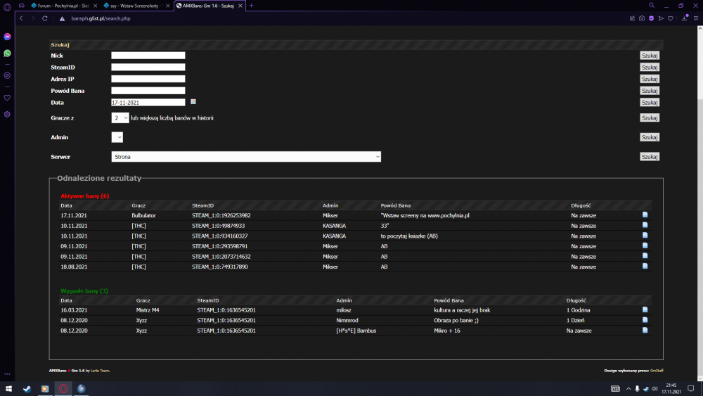Open sidebar settings gear icon
The height and width of the screenshot is (396, 703).
point(7,114)
